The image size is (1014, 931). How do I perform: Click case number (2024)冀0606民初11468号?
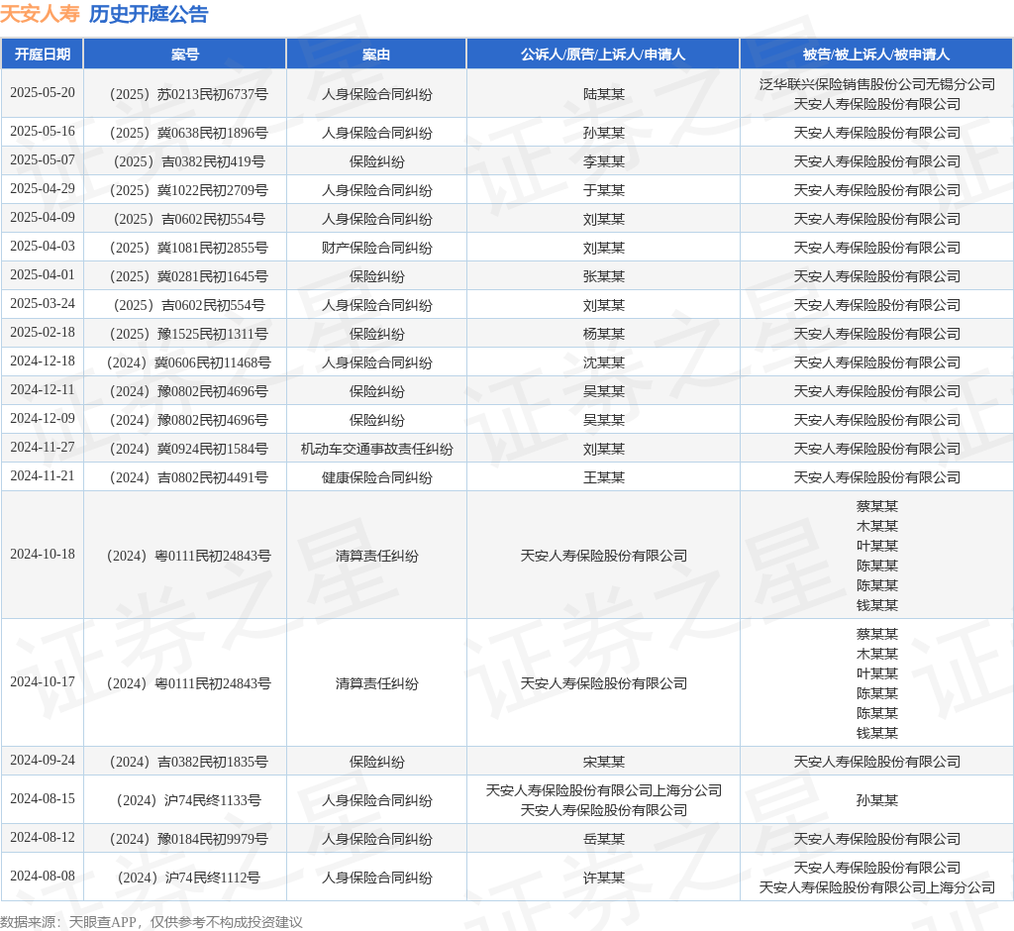click(185, 362)
